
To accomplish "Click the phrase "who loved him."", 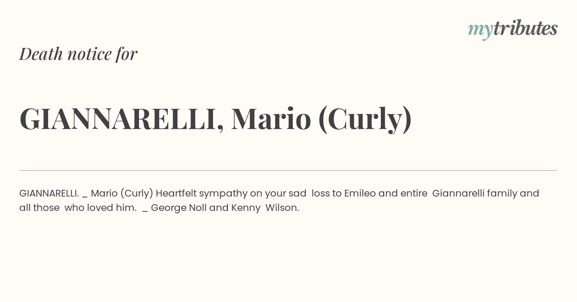I will (x=100, y=208).
